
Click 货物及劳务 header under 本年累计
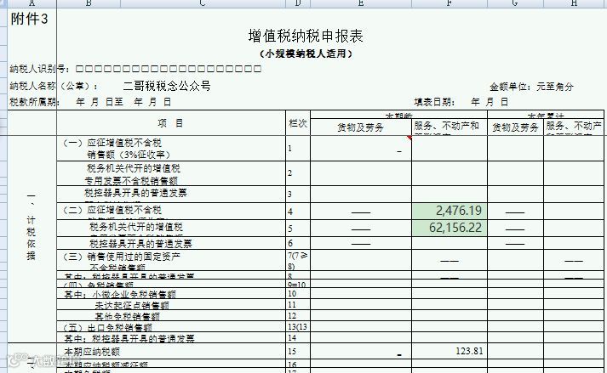515,127
